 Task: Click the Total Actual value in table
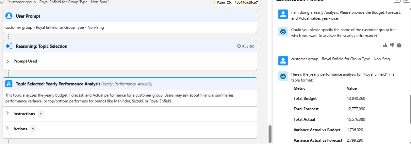356,119
